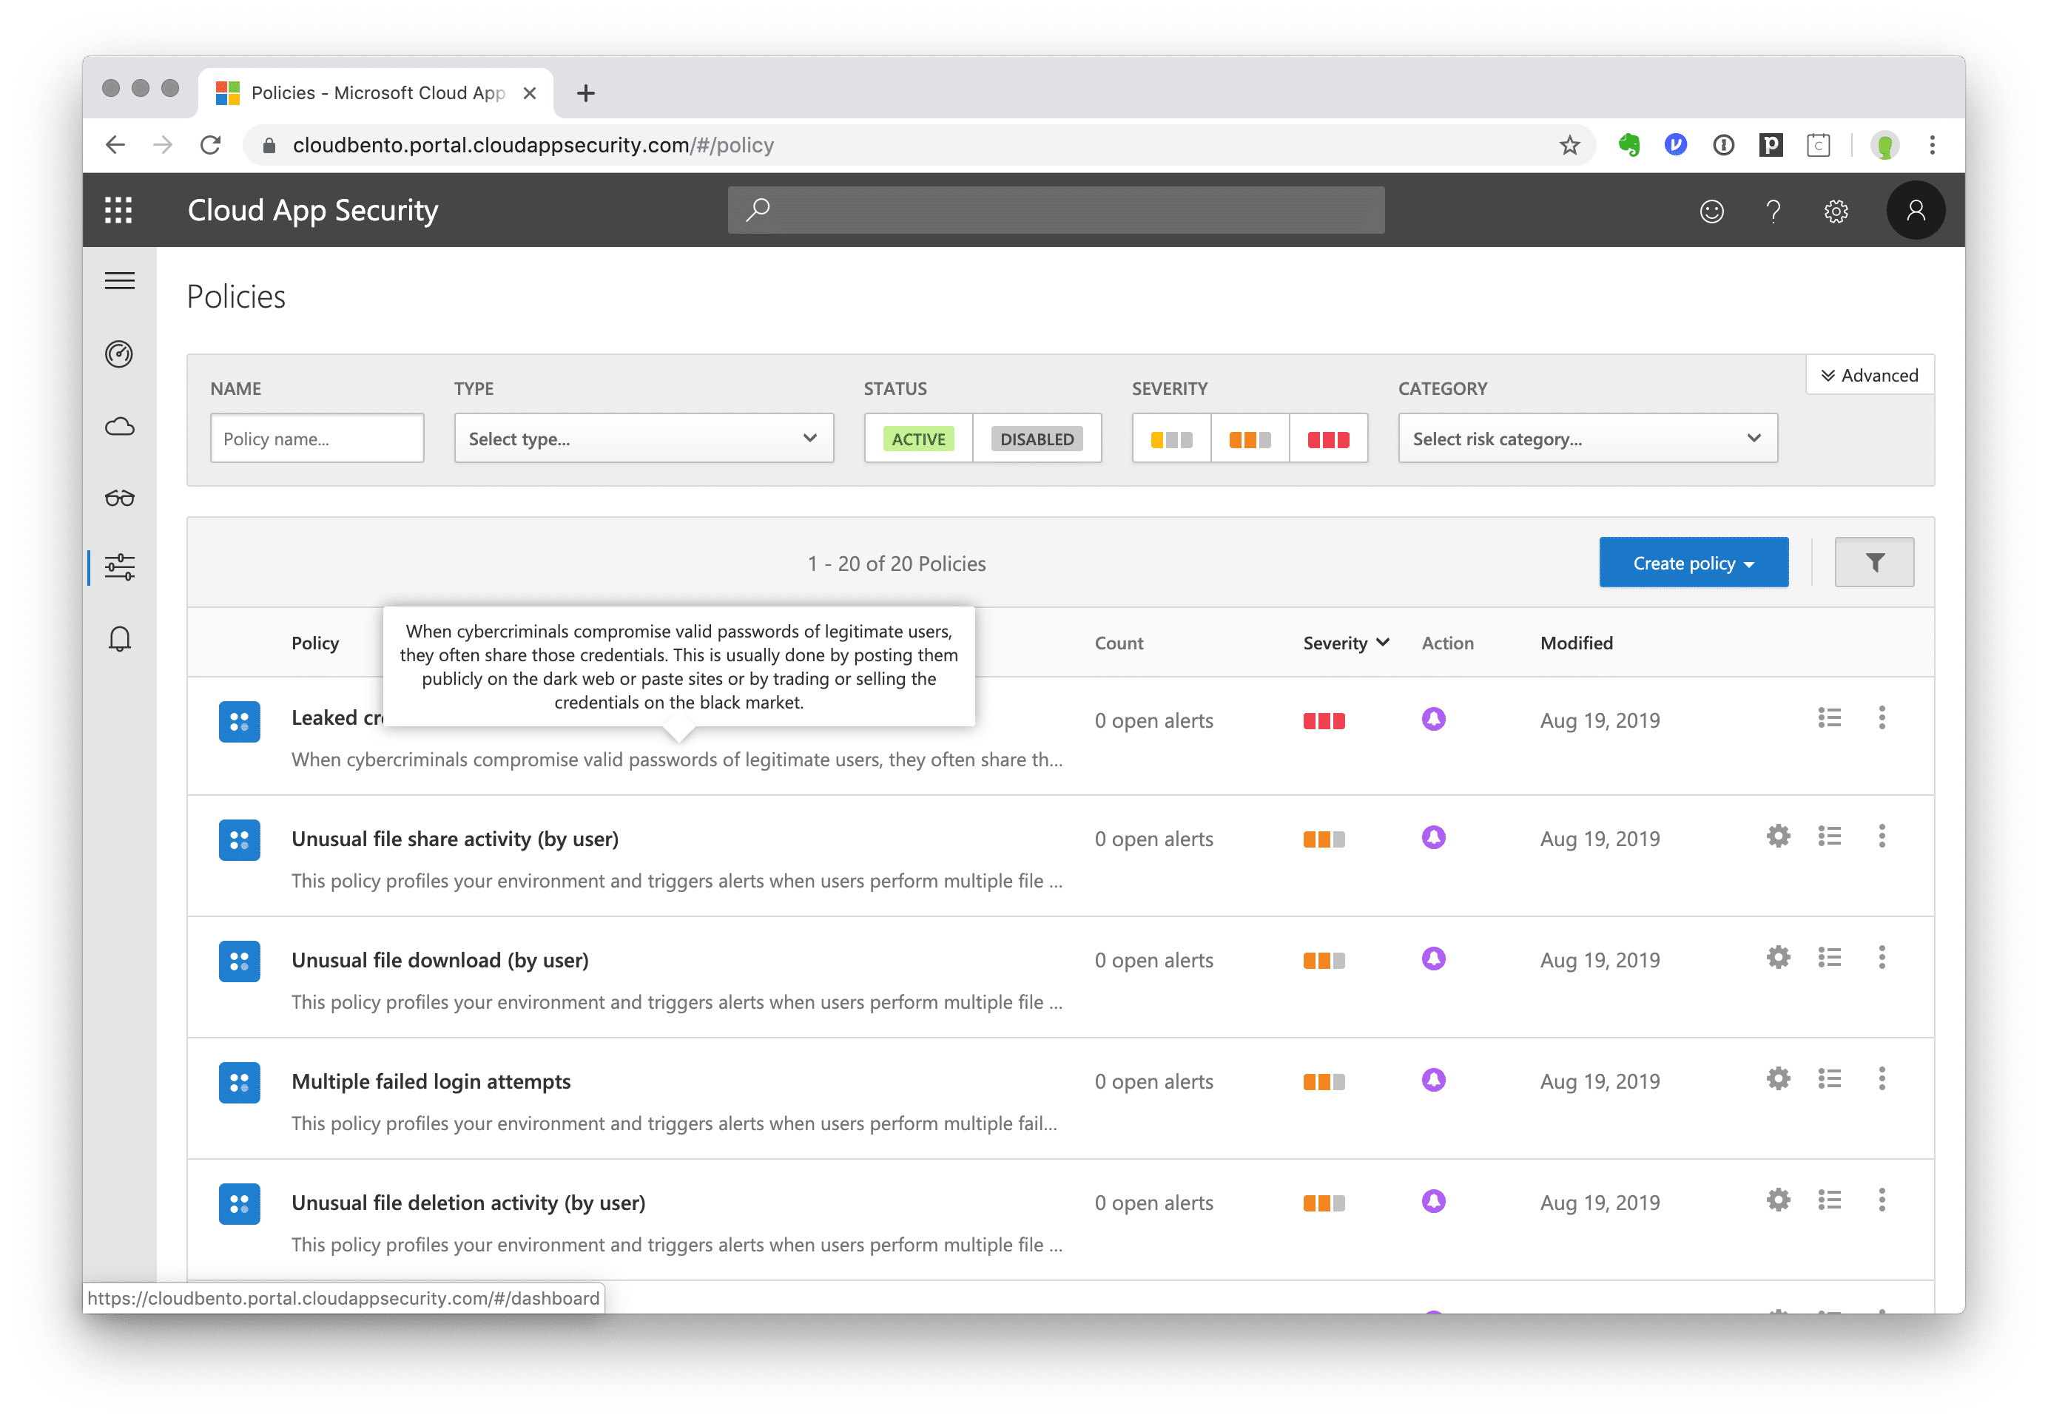
Task: View list icon for Leaked credentials policy
Action: tap(1830, 717)
